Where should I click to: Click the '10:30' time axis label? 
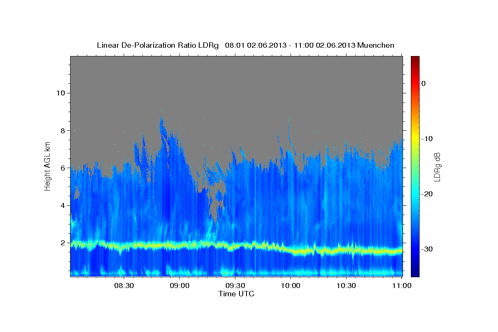tap(346, 286)
